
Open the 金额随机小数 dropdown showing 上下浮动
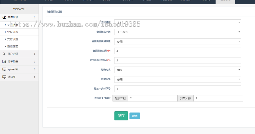click(178, 32)
